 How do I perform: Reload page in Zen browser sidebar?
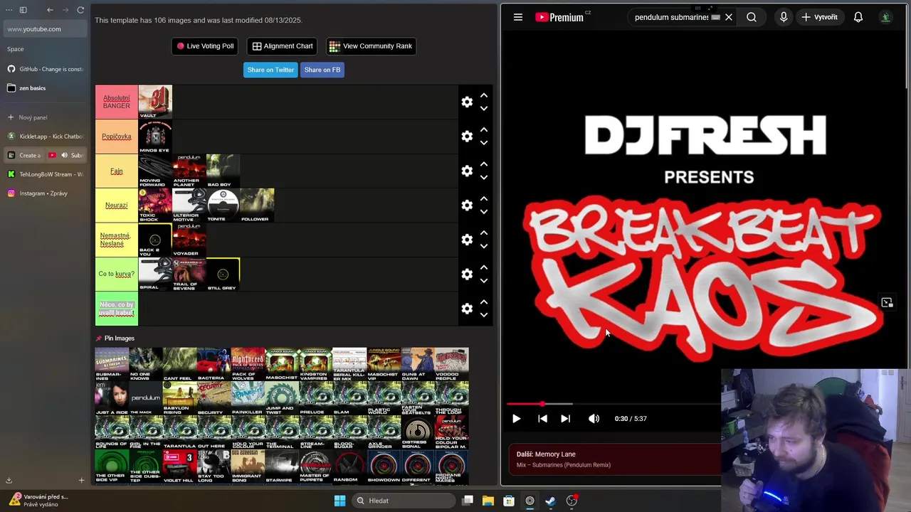click(80, 10)
